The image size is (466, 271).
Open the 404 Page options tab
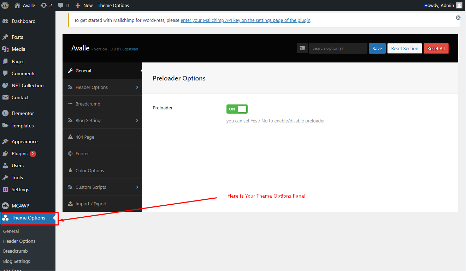(102, 137)
